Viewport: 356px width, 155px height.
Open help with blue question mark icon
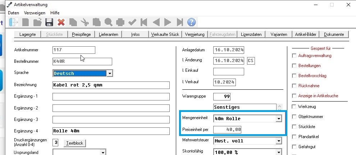point(191,22)
